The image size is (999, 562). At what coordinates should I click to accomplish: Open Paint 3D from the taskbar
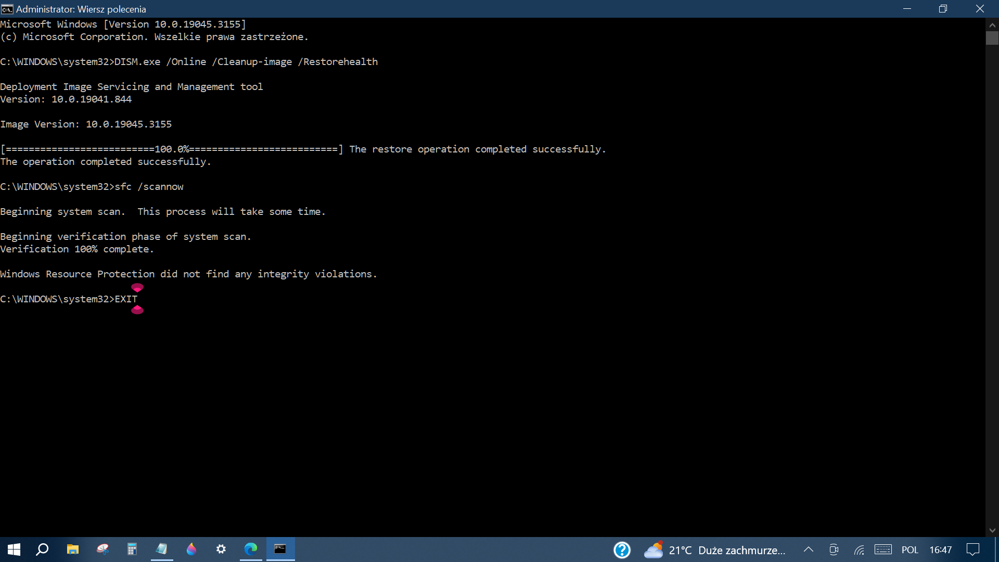point(191,549)
